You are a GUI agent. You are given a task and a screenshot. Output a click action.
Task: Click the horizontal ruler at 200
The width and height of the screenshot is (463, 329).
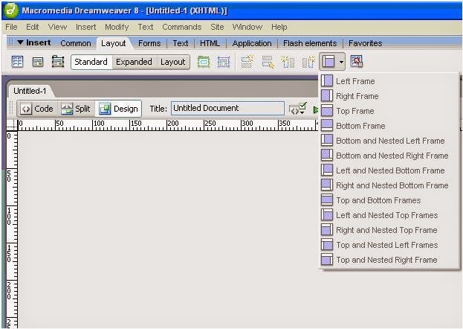click(172, 124)
